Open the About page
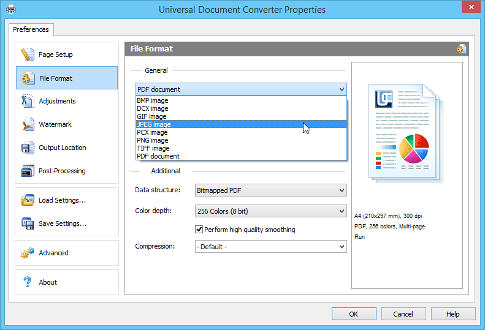The image size is (485, 330). (x=67, y=282)
